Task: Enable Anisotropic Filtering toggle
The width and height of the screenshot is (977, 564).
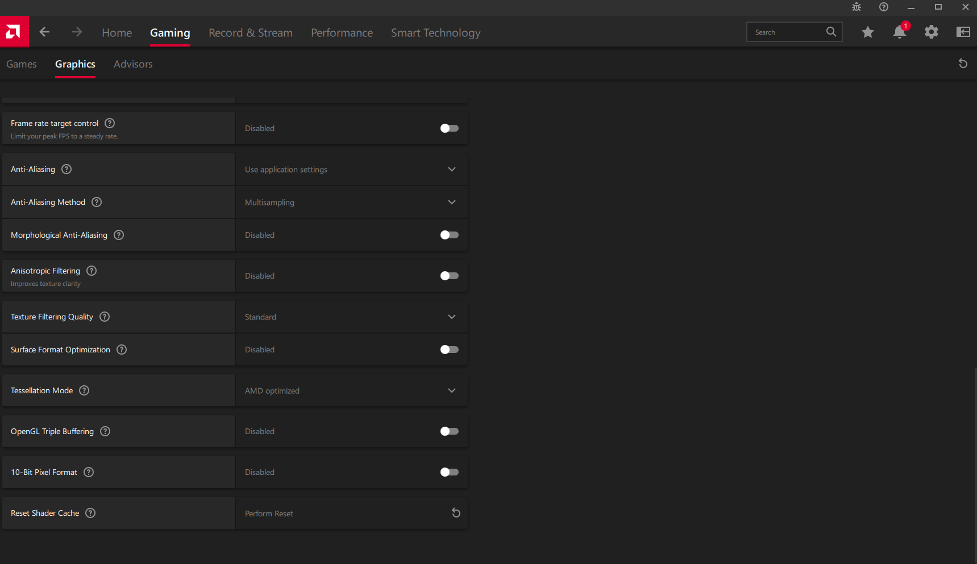Action: [x=449, y=276]
